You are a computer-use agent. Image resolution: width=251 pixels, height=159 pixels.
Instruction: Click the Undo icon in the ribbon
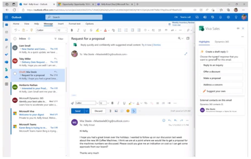pyautogui.click(x=16, y=30)
